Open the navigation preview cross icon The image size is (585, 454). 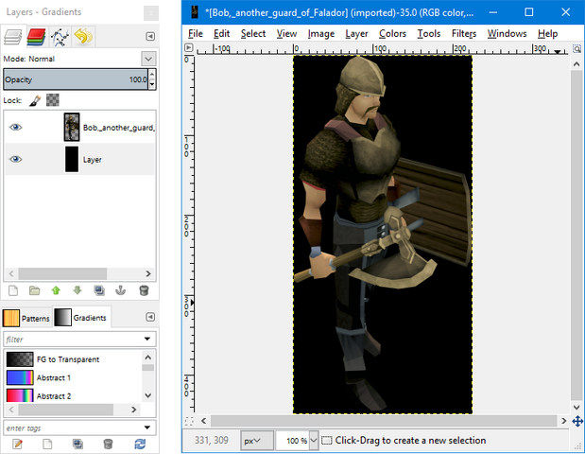click(577, 421)
